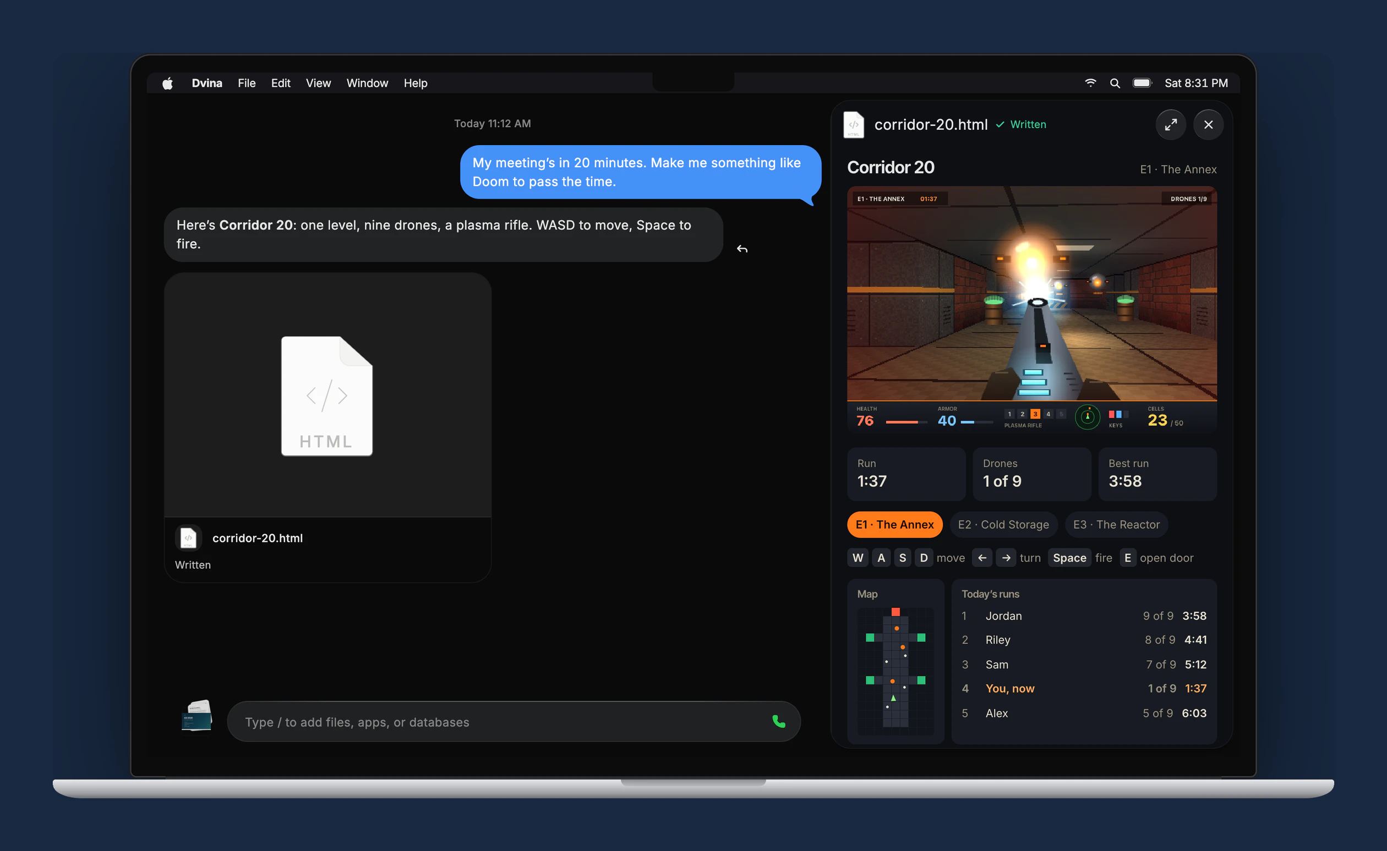Viewport: 1387px width, 851px height.
Task: Open the Help menu
Action: point(416,83)
